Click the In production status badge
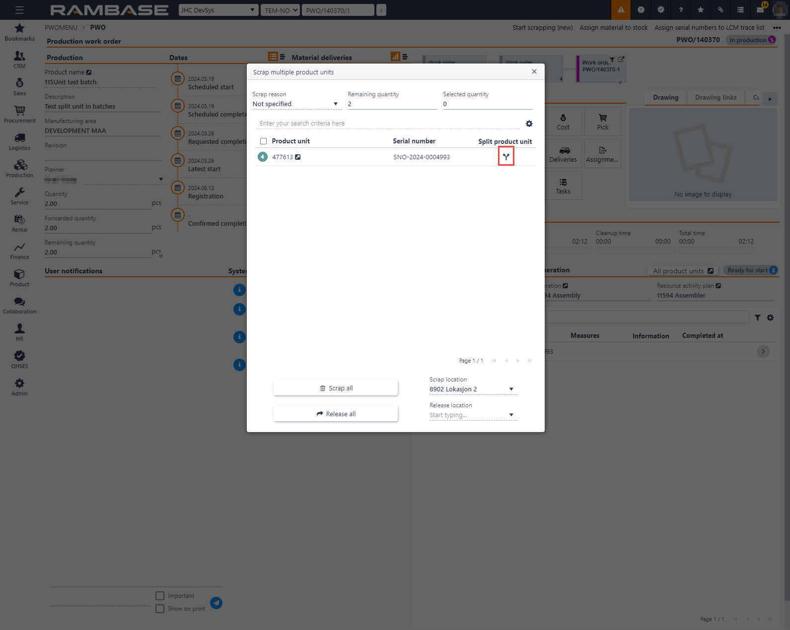Viewport: 790px width, 630px height. (752, 40)
